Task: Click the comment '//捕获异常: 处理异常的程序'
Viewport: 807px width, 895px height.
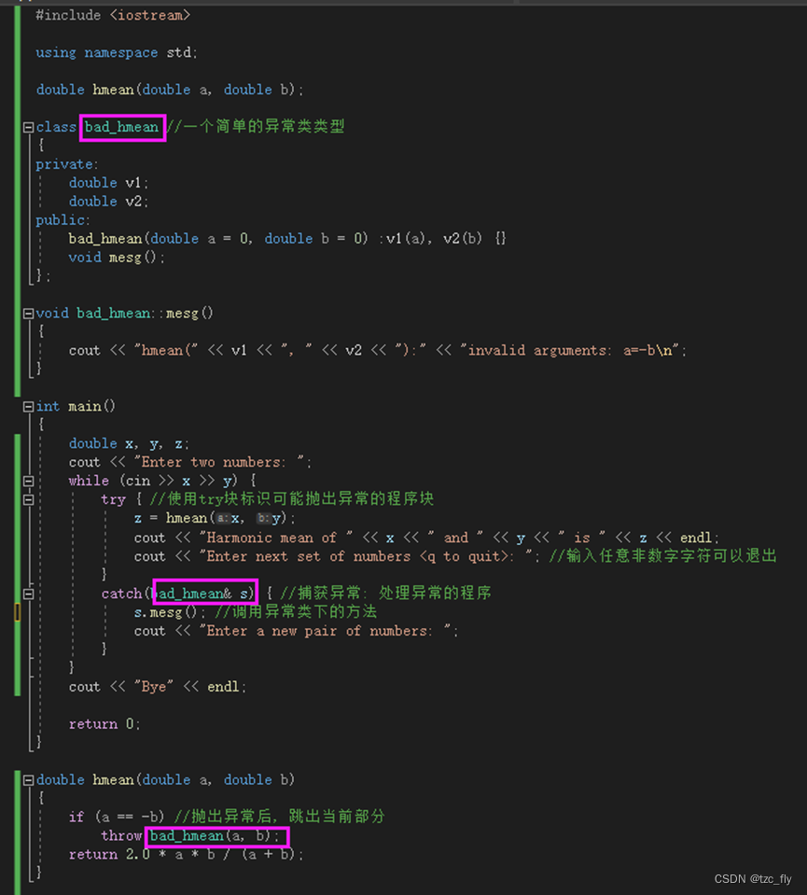Action: (386, 593)
